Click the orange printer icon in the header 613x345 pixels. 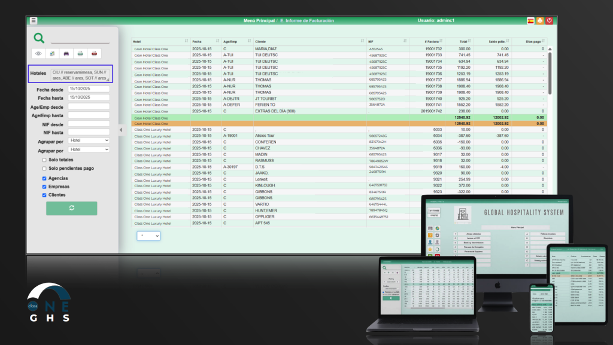[540, 20]
